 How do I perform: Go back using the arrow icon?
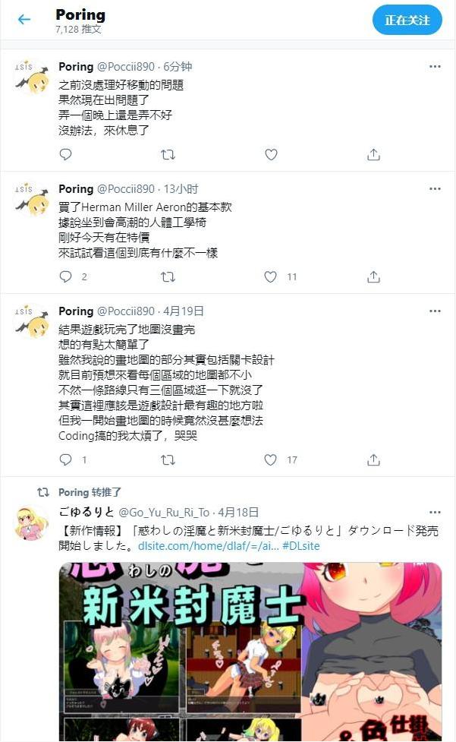click(x=24, y=20)
